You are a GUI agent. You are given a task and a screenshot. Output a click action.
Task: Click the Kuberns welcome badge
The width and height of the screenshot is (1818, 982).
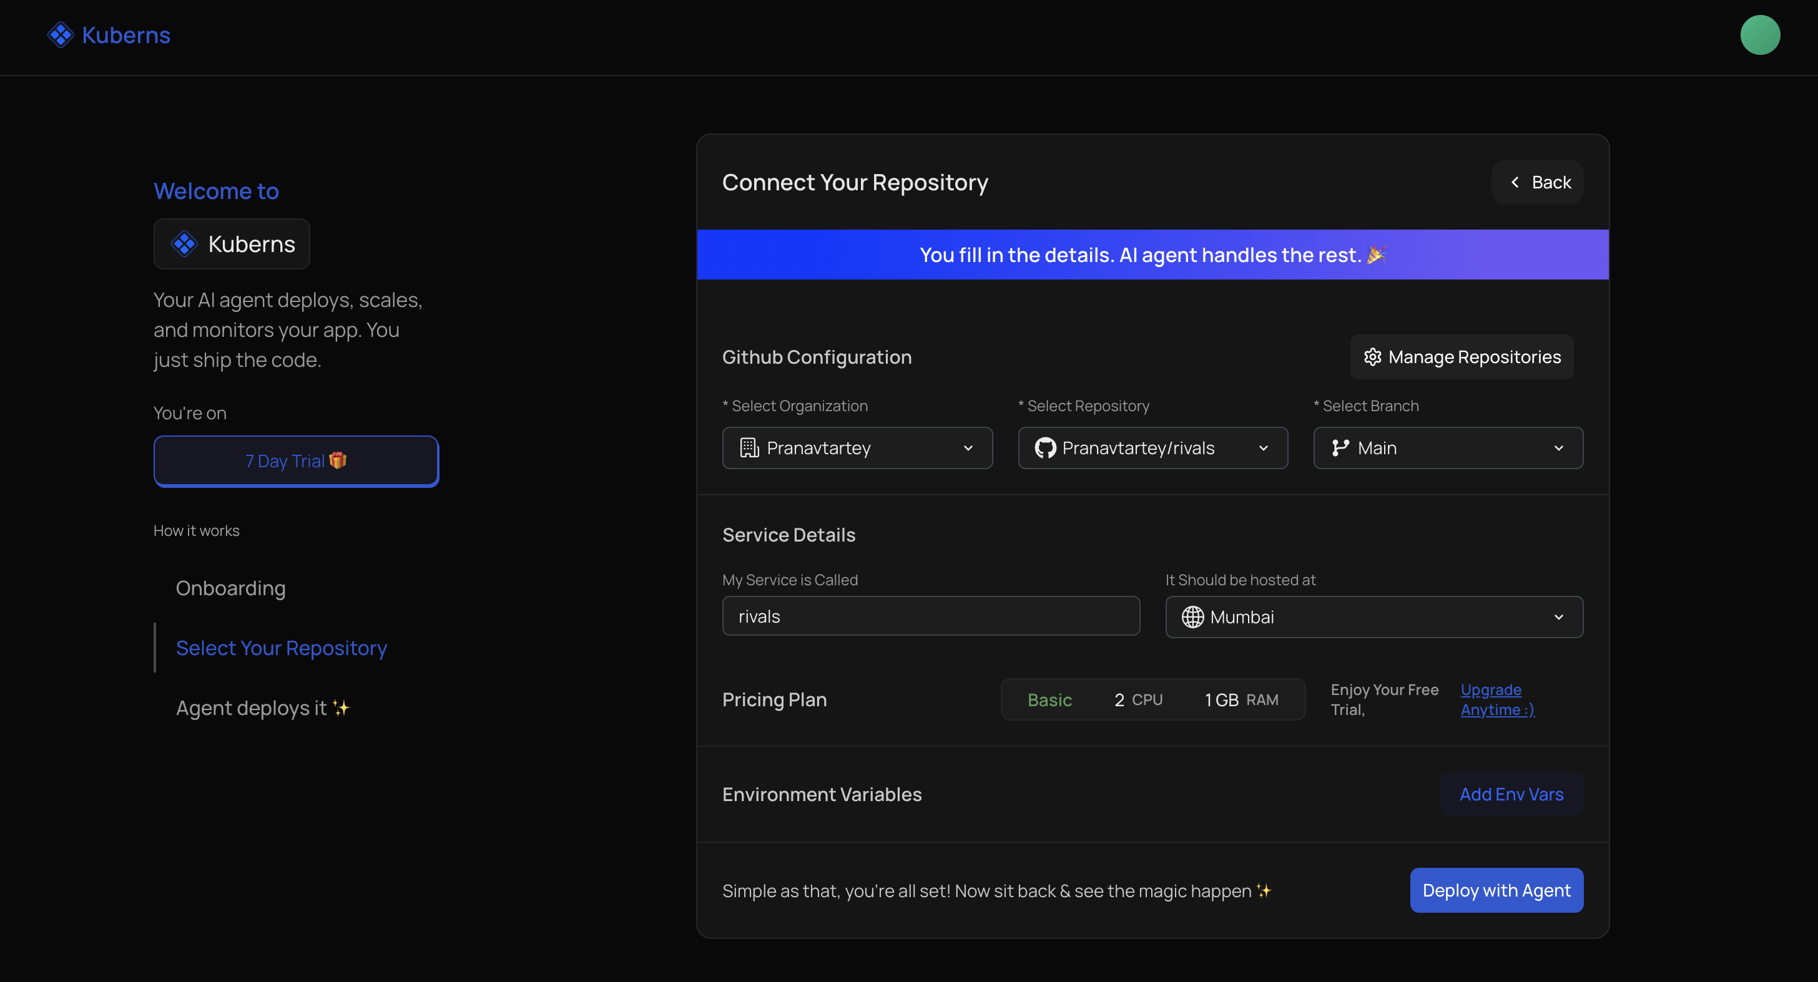pyautogui.click(x=232, y=244)
